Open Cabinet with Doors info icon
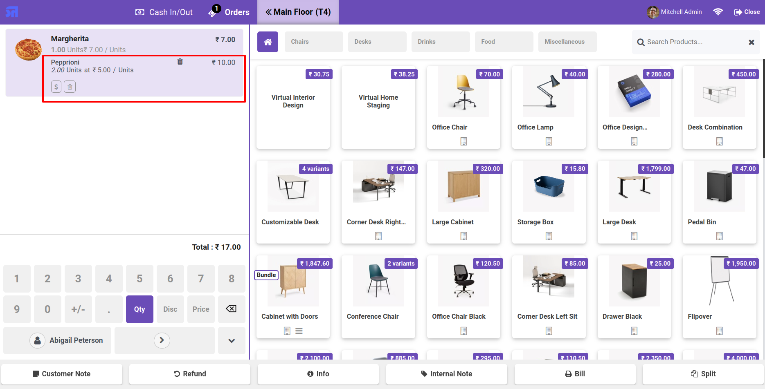 tap(287, 331)
